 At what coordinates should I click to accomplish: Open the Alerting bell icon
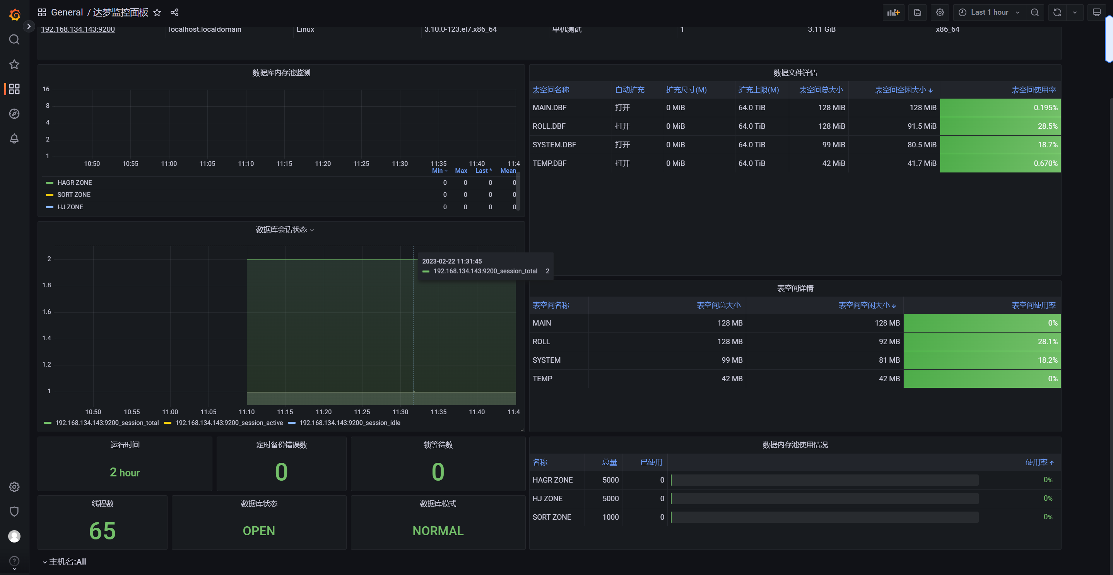point(14,139)
